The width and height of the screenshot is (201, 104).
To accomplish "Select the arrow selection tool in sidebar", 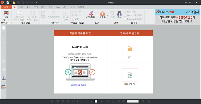I will pos(3,34).
